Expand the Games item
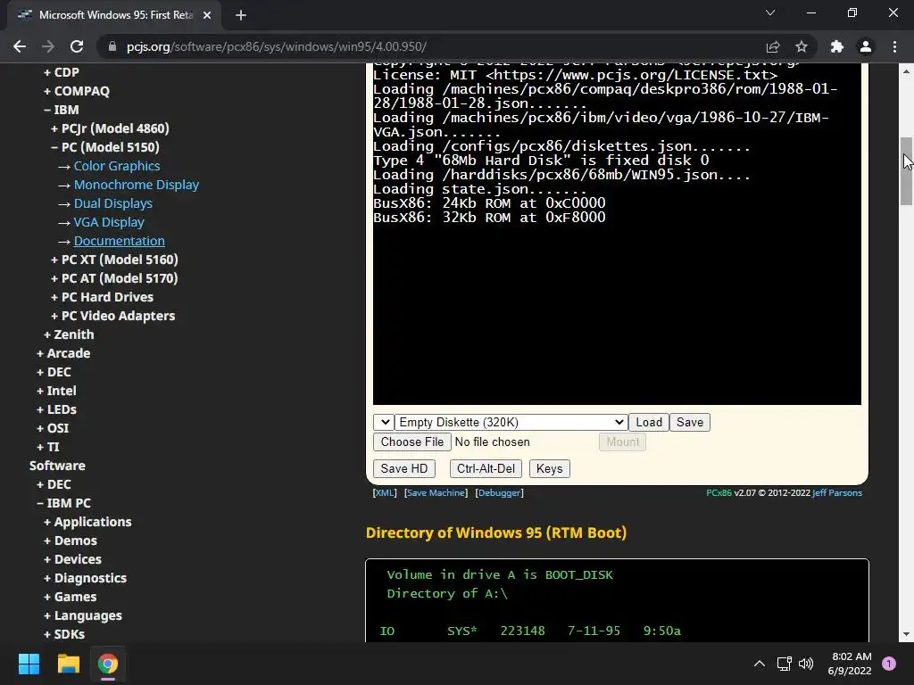 click(x=70, y=597)
